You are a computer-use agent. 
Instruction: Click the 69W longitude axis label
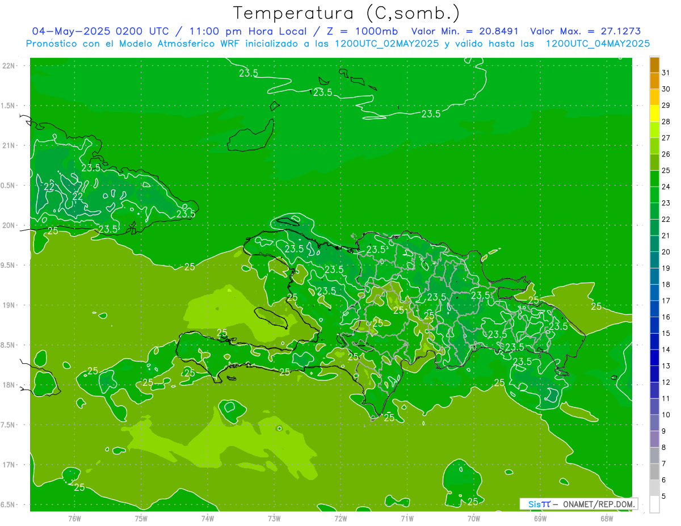540,518
